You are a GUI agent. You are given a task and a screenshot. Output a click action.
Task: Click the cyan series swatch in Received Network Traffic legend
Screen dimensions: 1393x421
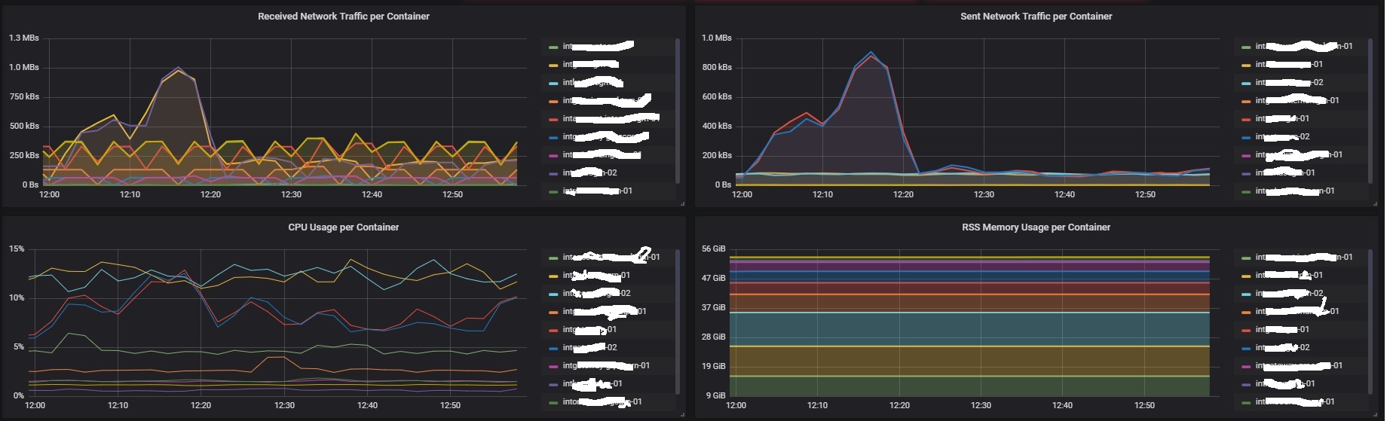553,83
